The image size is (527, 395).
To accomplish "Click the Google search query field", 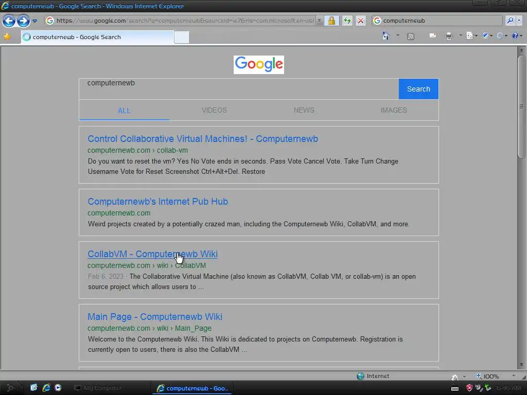I will [x=239, y=88].
